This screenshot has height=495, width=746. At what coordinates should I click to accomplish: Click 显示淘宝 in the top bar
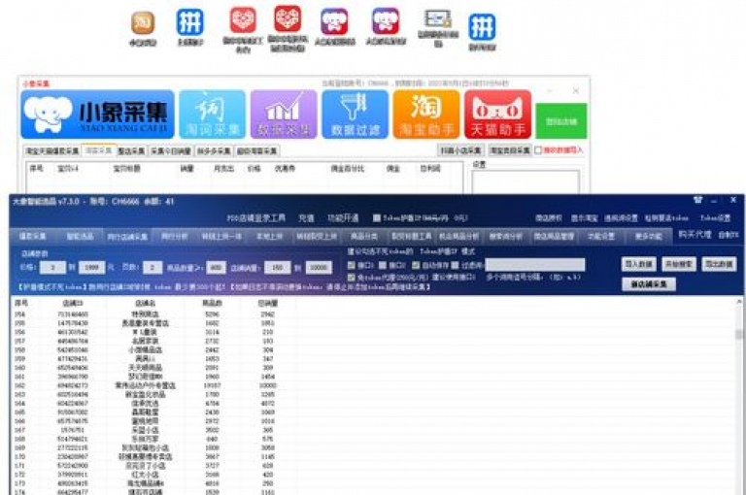point(584,218)
